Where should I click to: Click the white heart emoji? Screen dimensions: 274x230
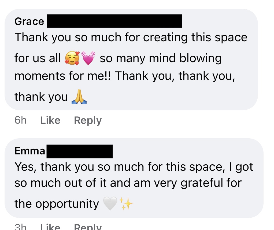click(x=110, y=204)
